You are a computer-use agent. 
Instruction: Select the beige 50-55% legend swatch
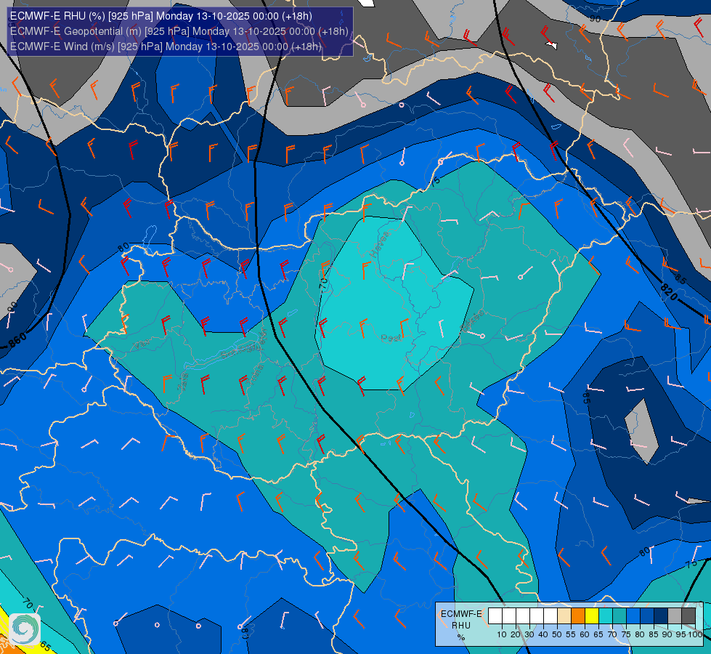pyautogui.click(x=564, y=616)
